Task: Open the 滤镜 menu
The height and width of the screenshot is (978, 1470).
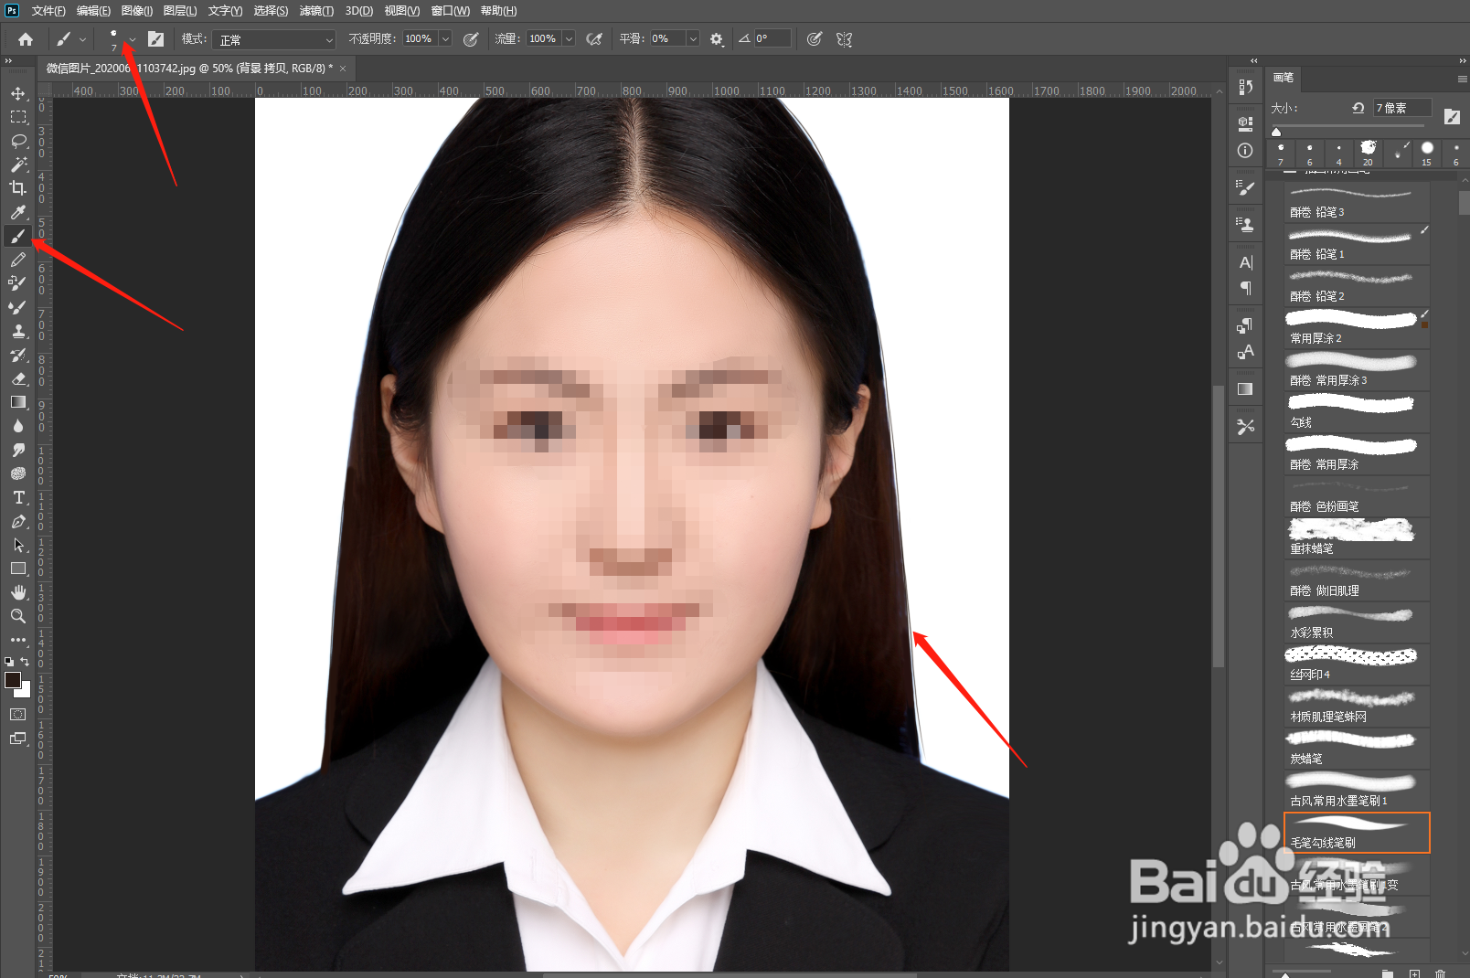Action: [316, 11]
